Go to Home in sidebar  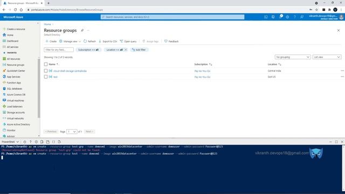(x=8, y=35)
